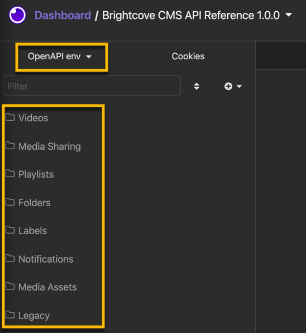Image resolution: width=306 pixels, height=333 pixels.
Task: Click the folder icon beside Notifications
Action: (10, 259)
